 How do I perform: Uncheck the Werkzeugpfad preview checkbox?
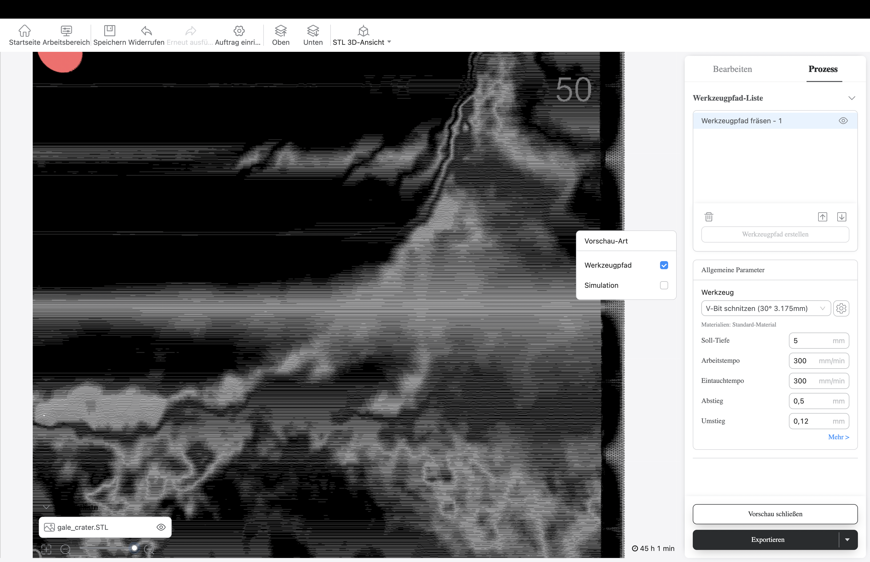pyautogui.click(x=664, y=265)
